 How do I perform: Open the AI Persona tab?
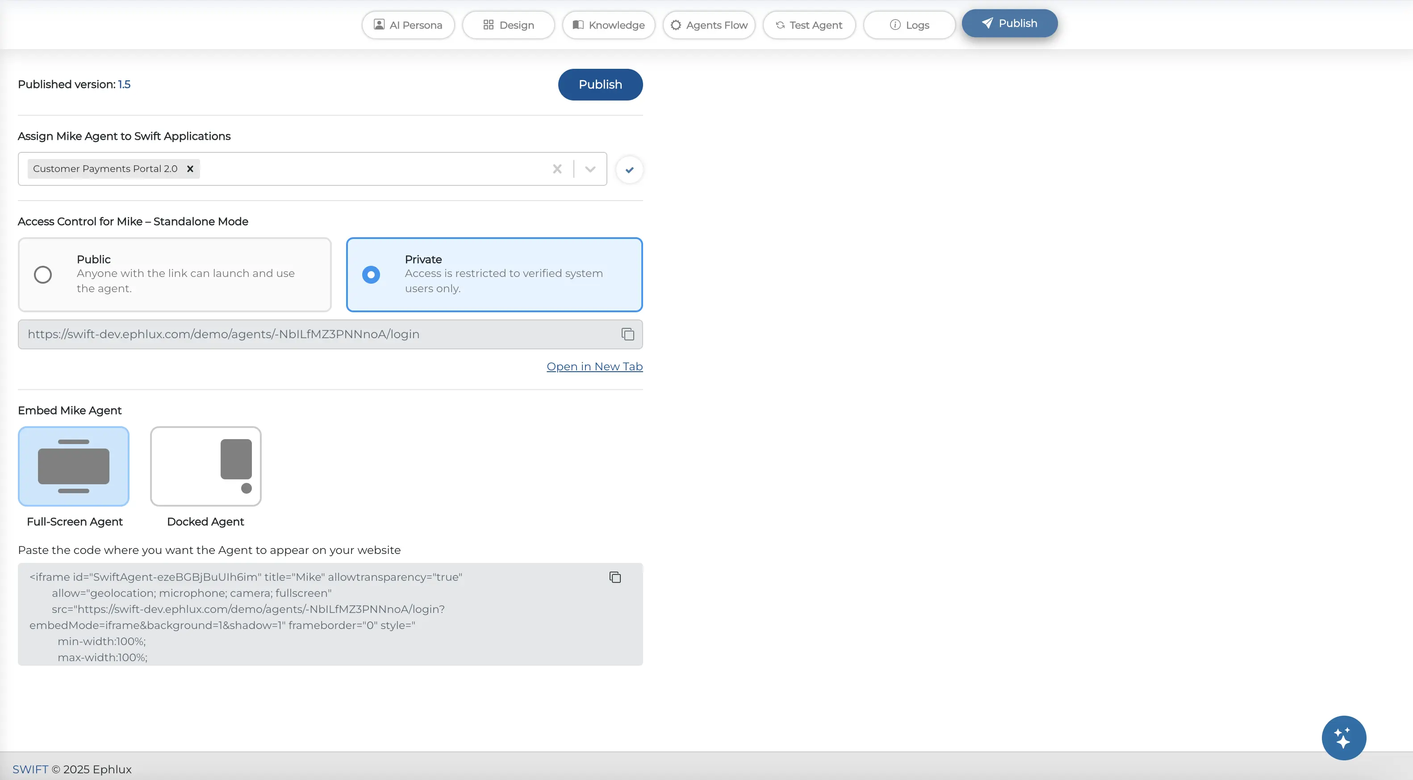point(408,25)
